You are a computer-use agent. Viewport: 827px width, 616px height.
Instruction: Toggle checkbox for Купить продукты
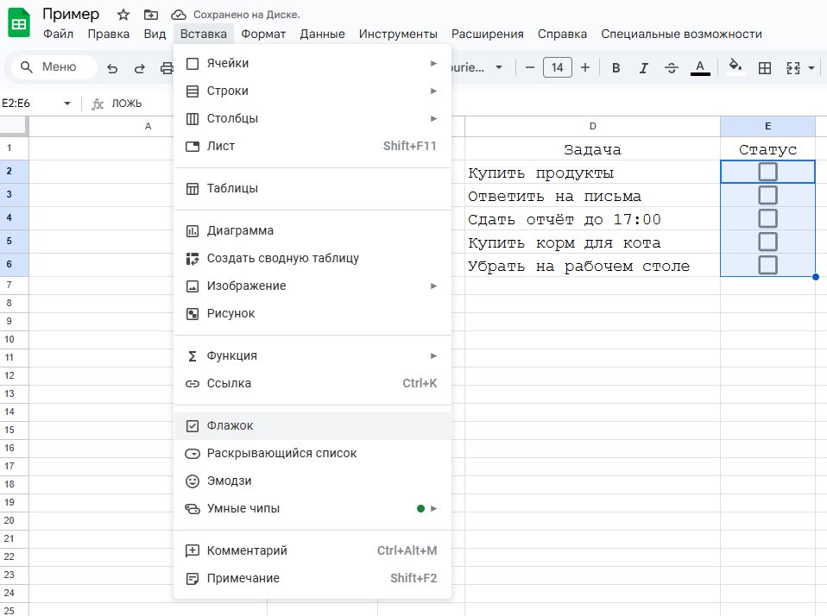point(767,172)
